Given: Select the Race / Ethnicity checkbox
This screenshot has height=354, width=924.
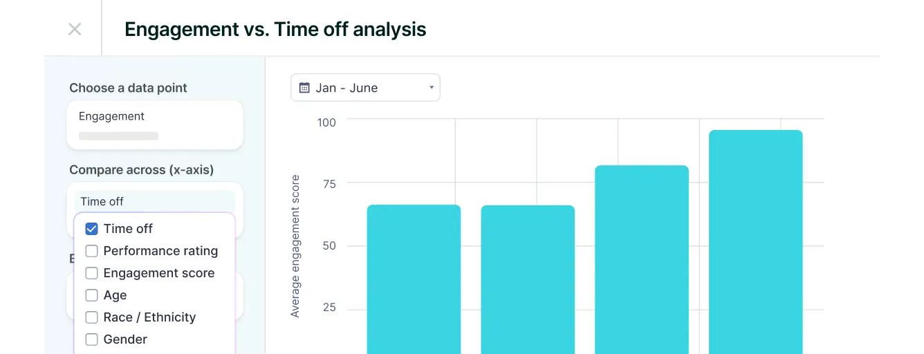Looking at the screenshot, I should coord(91,317).
